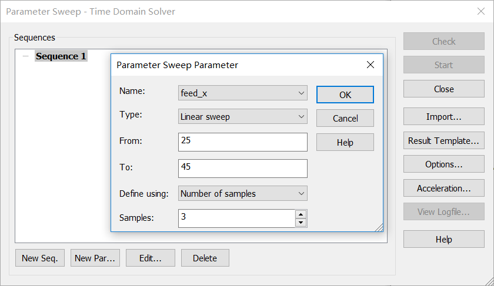Viewport: 494px width, 286px height.
Task: Decrease the Samples value with down arrow
Action: (301, 223)
